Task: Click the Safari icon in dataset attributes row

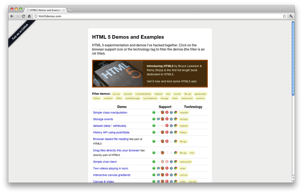Action: (171, 126)
